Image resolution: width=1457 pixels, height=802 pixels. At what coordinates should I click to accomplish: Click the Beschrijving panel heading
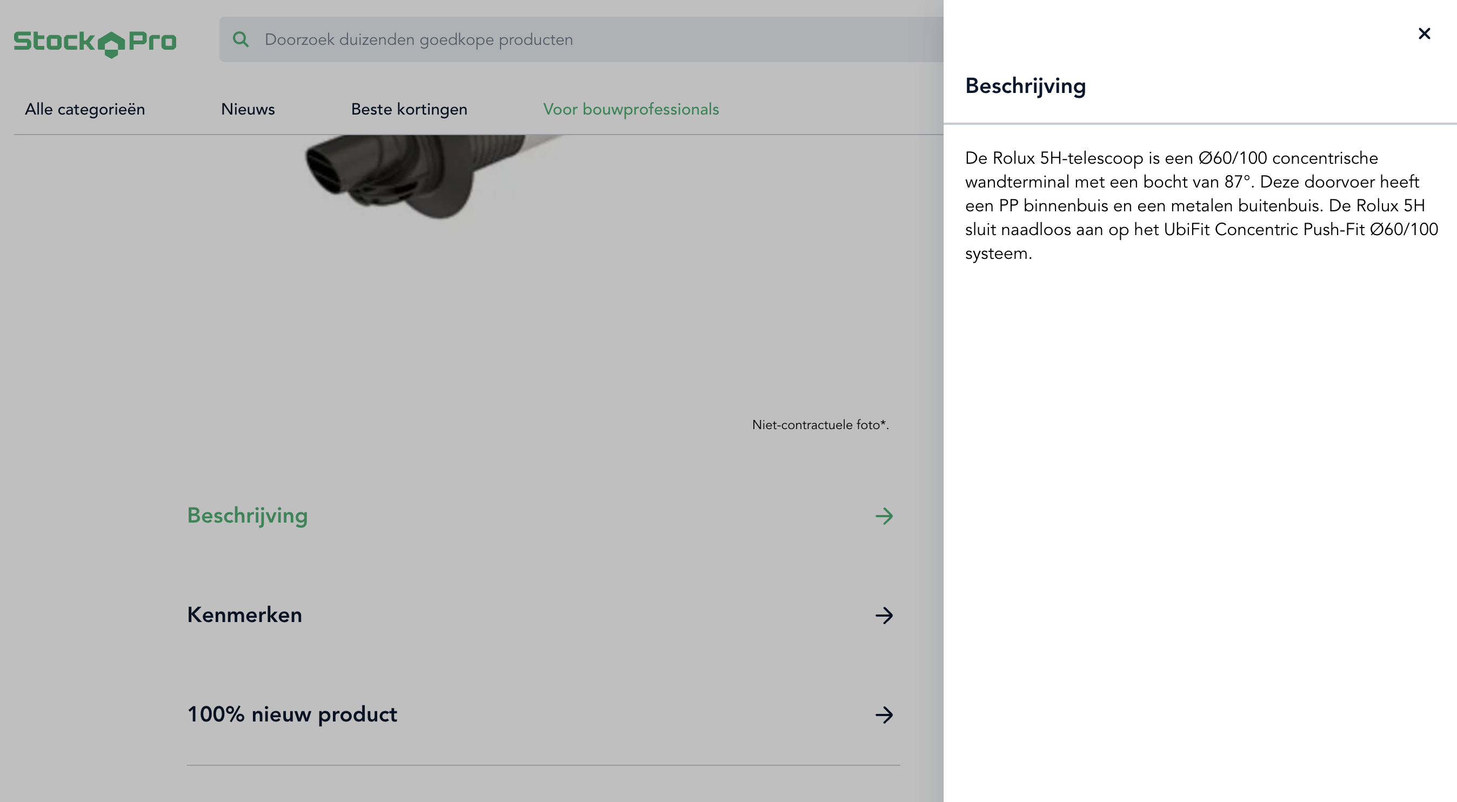coord(1025,86)
